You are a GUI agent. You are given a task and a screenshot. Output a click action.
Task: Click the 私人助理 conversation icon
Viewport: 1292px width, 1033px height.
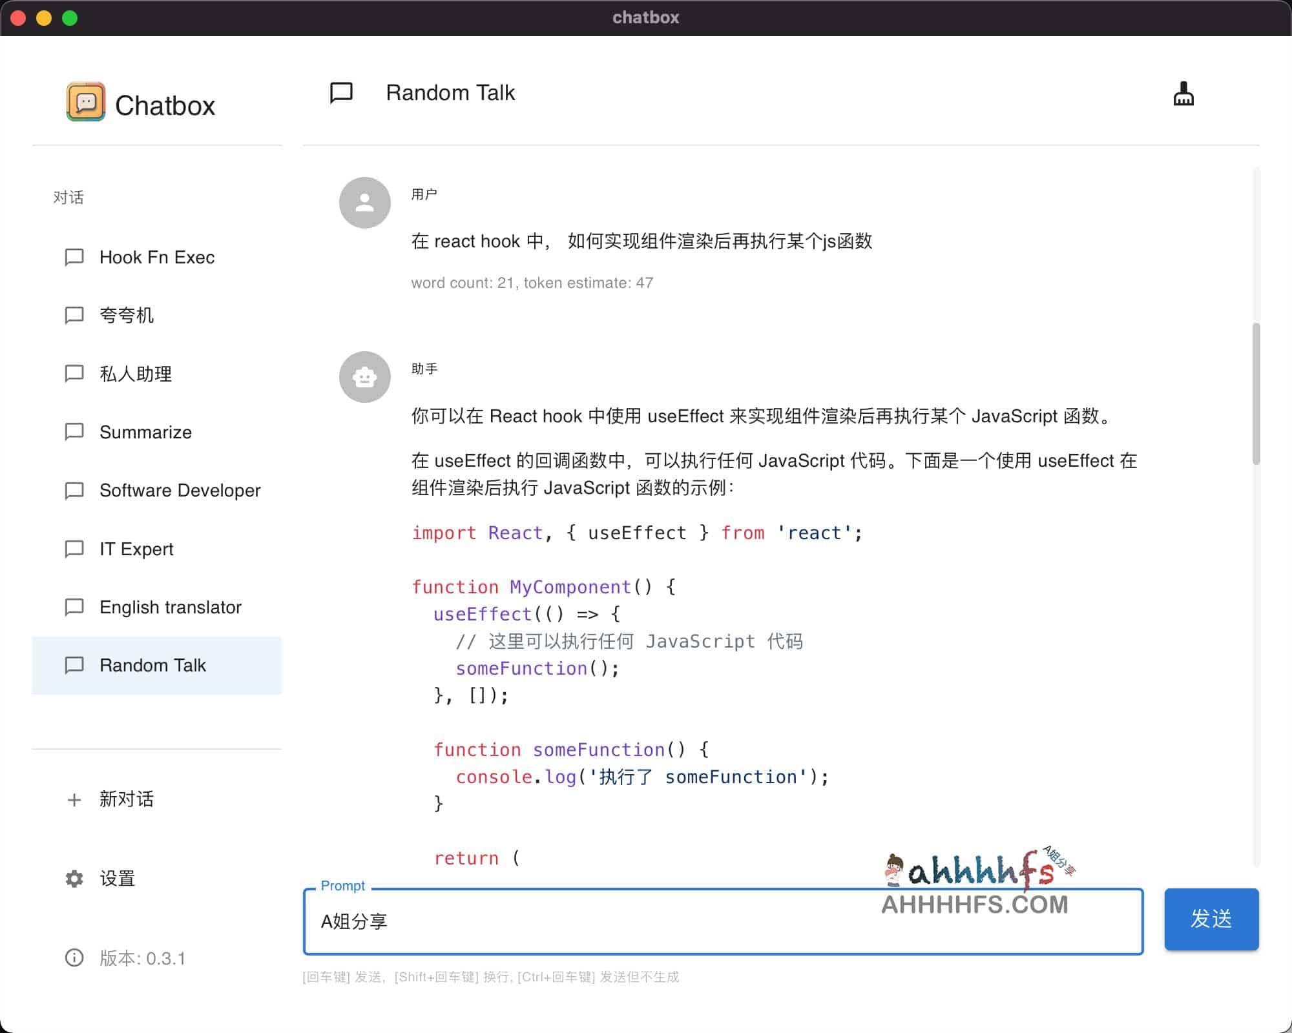click(x=76, y=372)
